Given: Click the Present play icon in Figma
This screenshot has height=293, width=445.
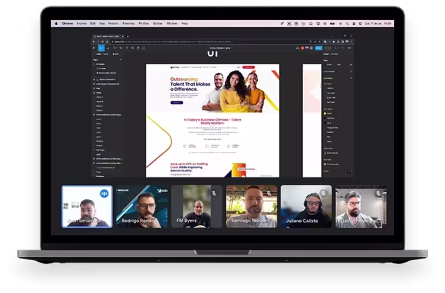Looking at the screenshot, I should (336, 48).
